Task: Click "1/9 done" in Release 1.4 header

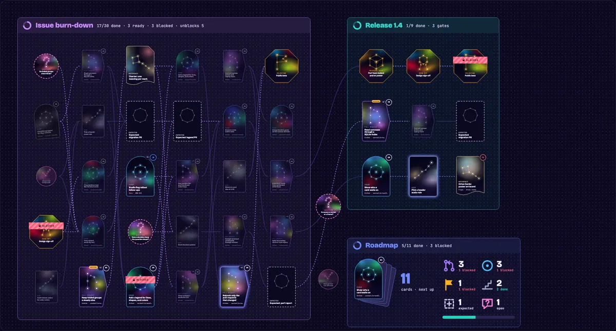Action: coord(416,26)
